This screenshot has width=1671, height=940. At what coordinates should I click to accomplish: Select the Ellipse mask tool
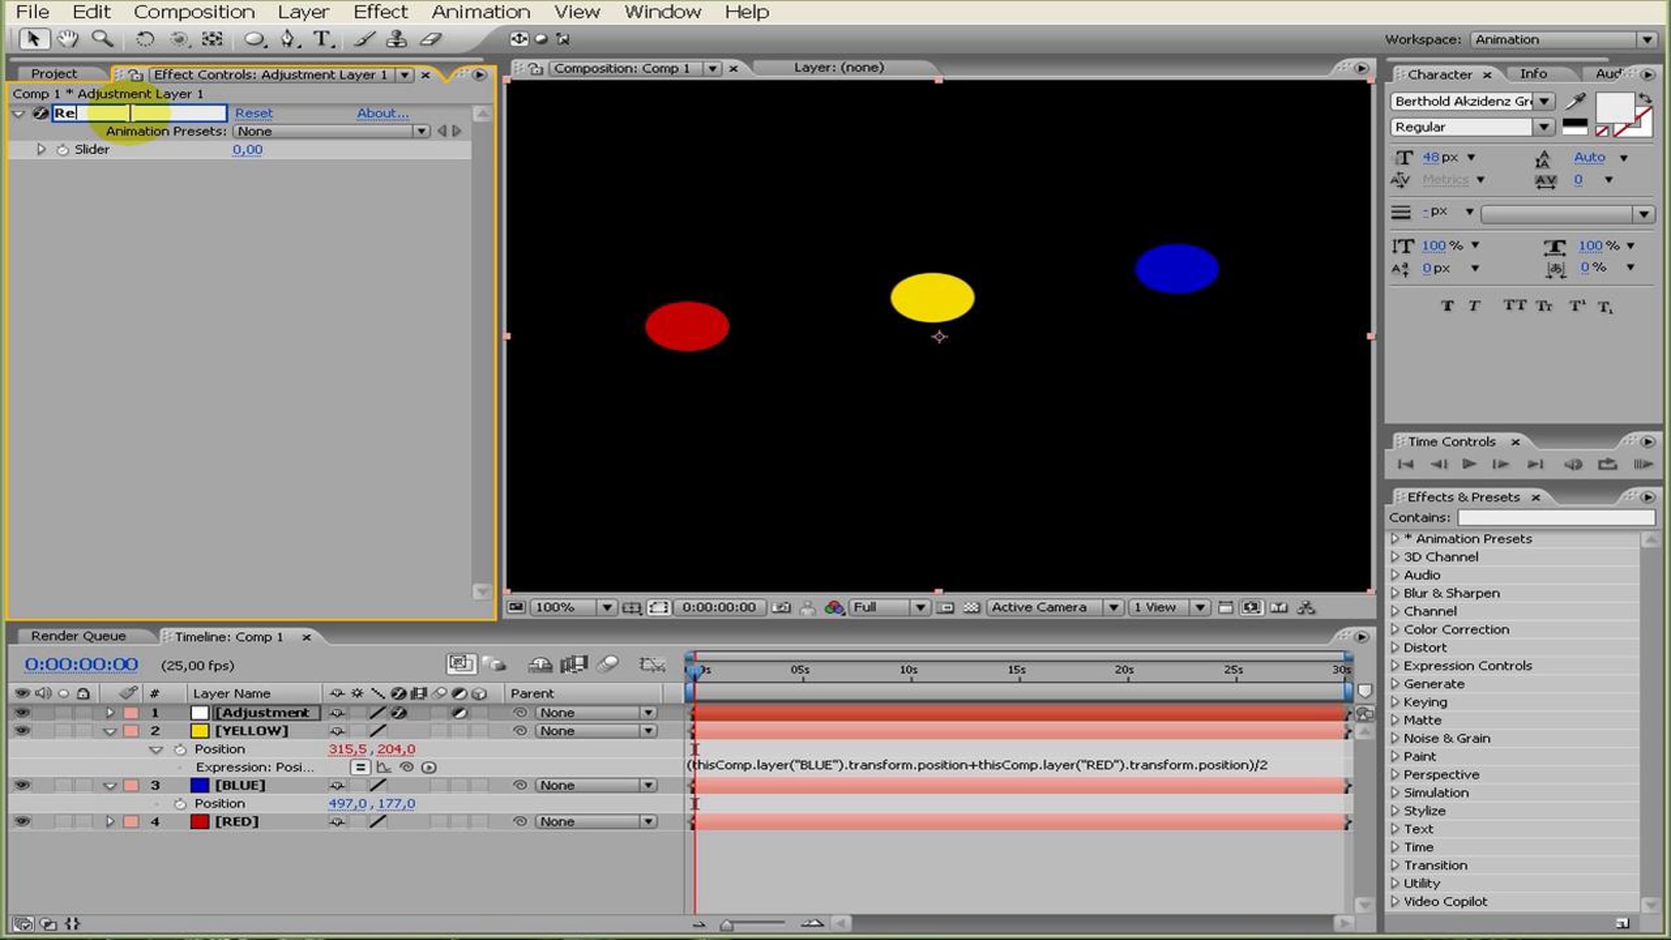(254, 40)
